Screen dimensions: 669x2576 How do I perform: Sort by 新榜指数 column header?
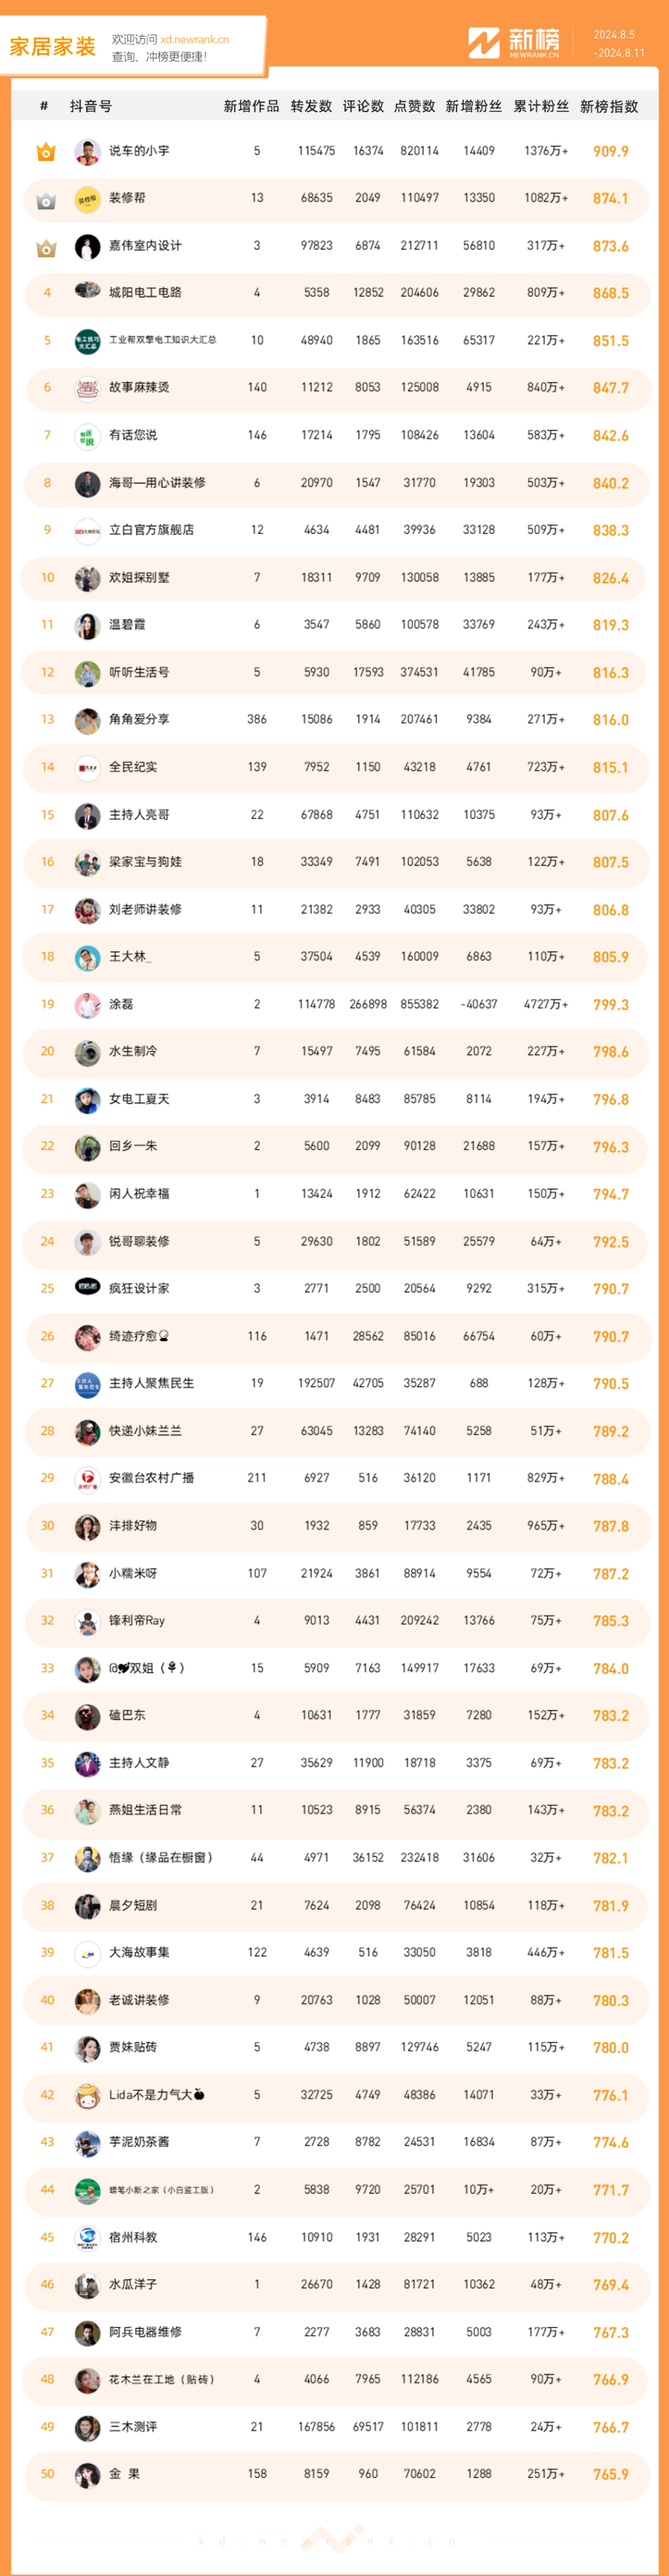click(x=609, y=107)
